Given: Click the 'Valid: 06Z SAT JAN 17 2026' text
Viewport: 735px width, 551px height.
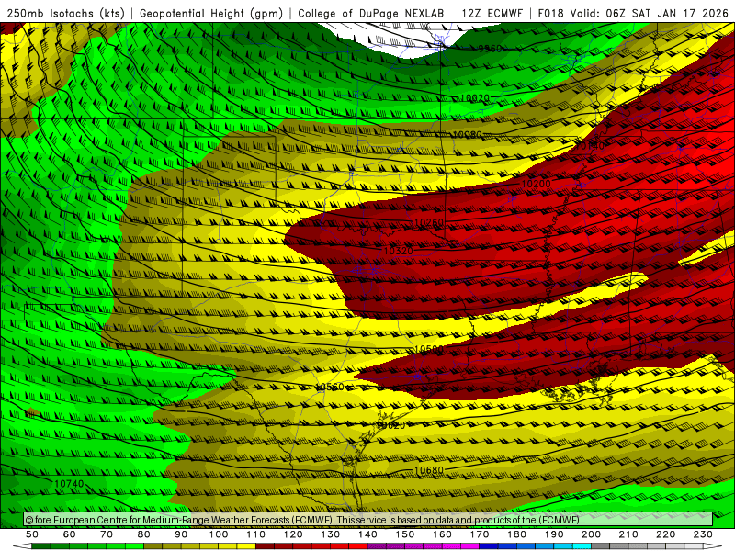Looking at the screenshot, I should [650, 14].
